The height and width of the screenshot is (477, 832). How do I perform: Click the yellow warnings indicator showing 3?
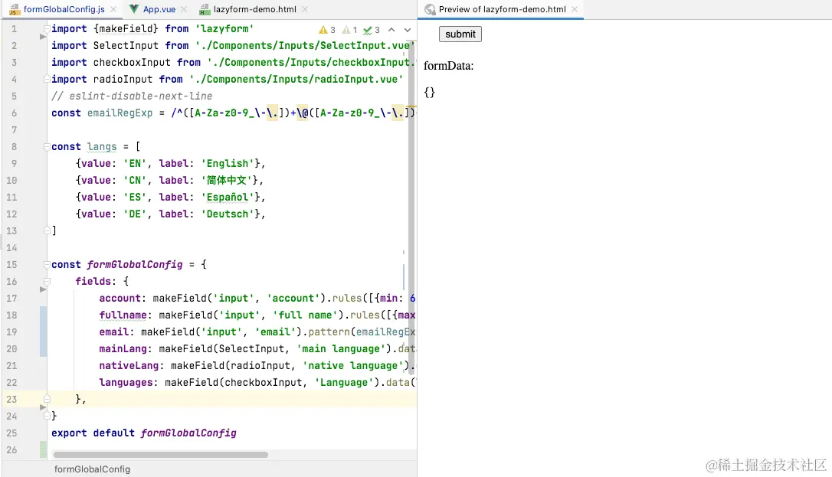point(327,30)
